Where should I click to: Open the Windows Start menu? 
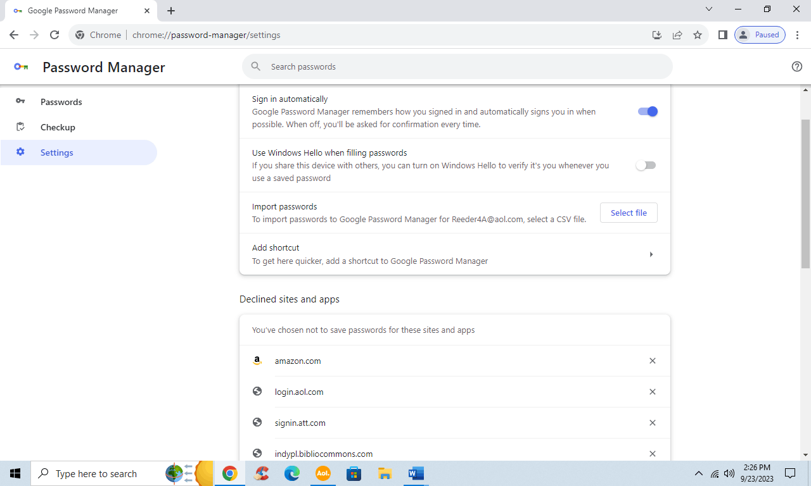click(15, 473)
